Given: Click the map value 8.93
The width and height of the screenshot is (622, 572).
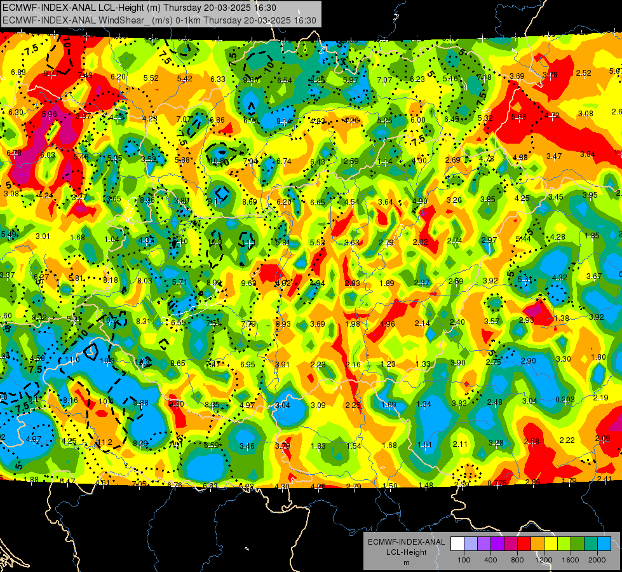Looking at the screenshot, I should (x=283, y=324).
